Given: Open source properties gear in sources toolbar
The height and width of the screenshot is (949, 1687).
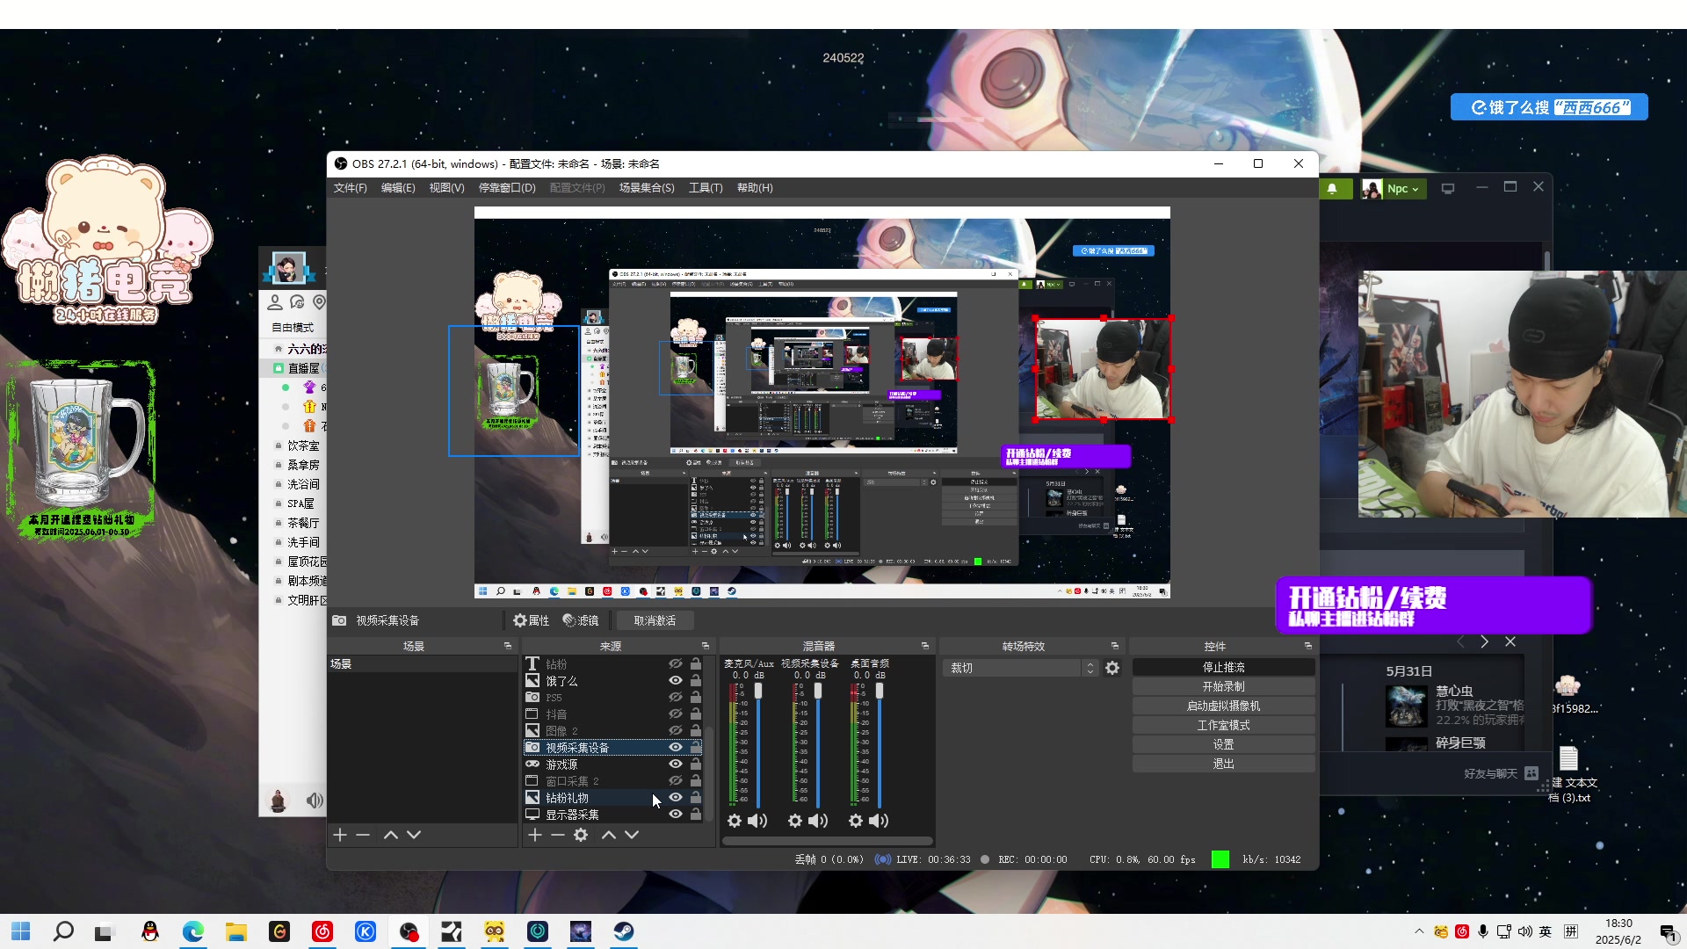Looking at the screenshot, I should [581, 835].
